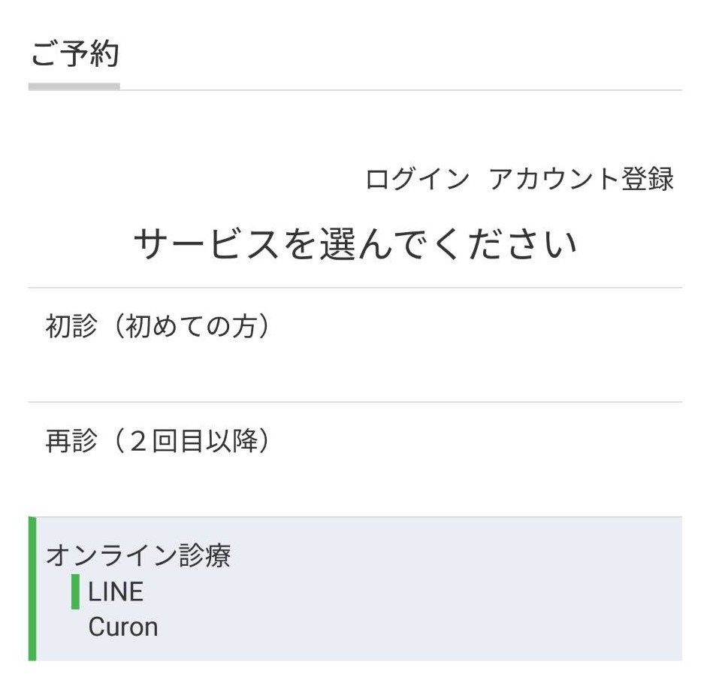Click the green left edge of オンライン診療 panel
Image resolution: width=710 pixels, height=674 pixels.
32,588
